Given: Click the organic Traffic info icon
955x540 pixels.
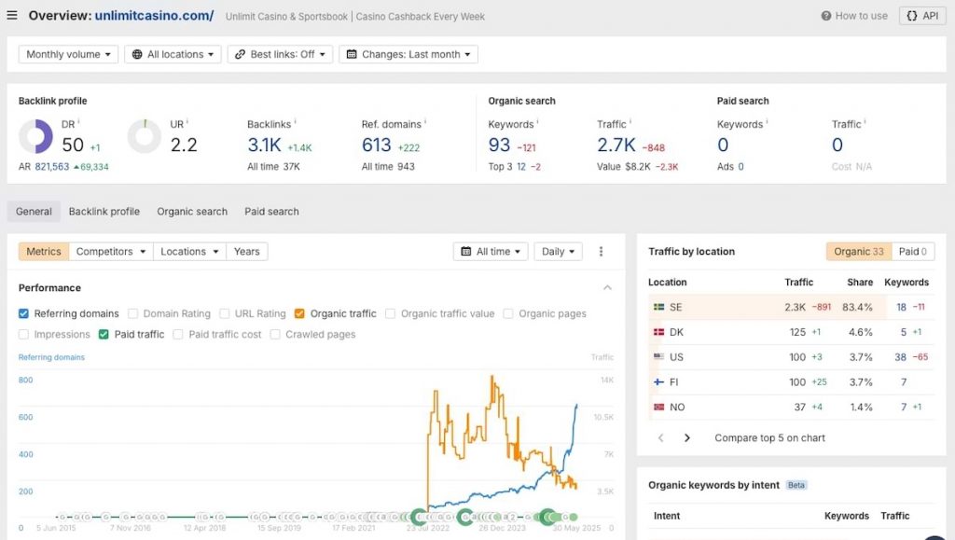Looking at the screenshot, I should coord(630,122).
